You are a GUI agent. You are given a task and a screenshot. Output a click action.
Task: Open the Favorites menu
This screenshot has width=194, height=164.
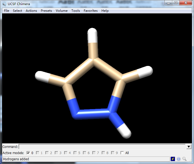click(91, 11)
